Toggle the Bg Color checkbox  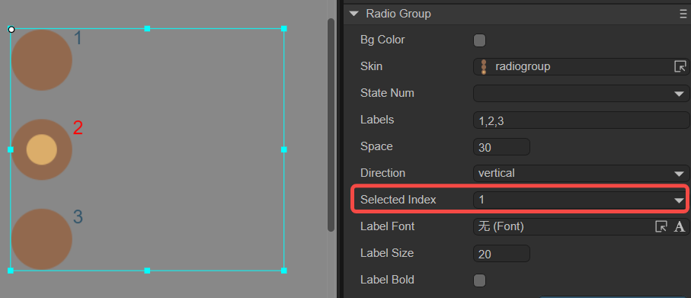click(x=479, y=40)
